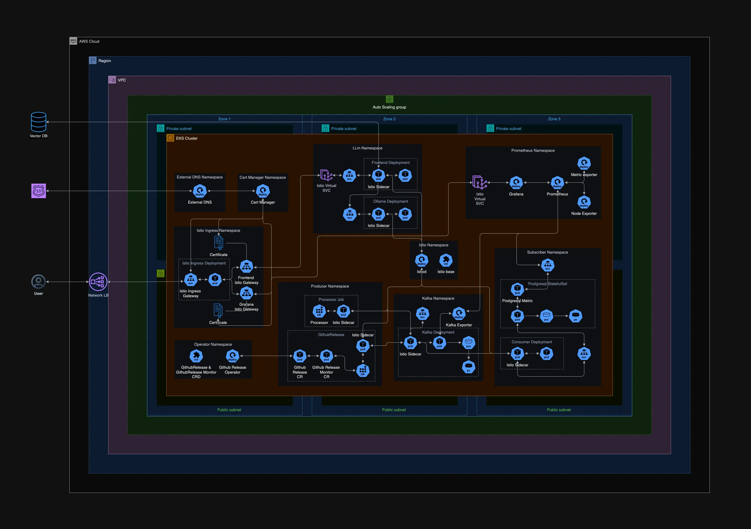Viewport: 751px width, 529px height.
Task: Click the User icon
Action: [38, 281]
